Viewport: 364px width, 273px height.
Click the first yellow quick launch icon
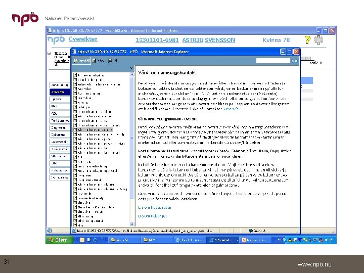(x=82, y=240)
